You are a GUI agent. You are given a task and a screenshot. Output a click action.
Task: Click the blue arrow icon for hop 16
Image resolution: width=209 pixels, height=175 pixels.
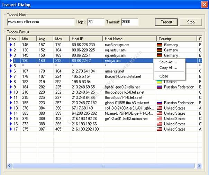[11, 124]
